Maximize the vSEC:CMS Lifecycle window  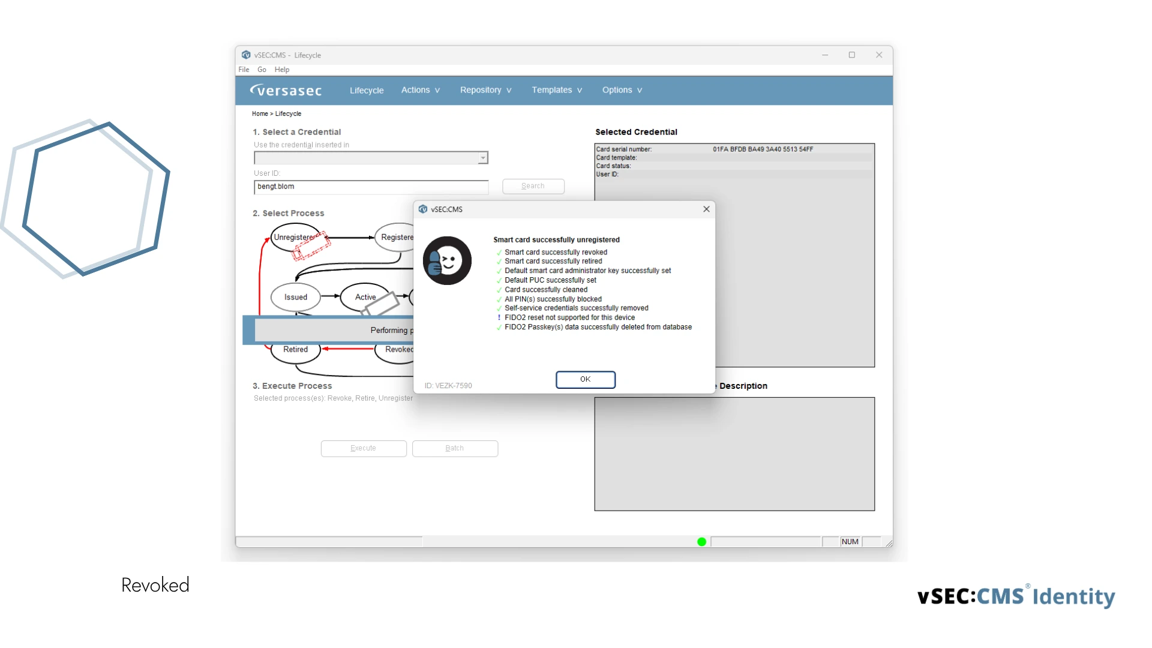pyautogui.click(x=851, y=55)
